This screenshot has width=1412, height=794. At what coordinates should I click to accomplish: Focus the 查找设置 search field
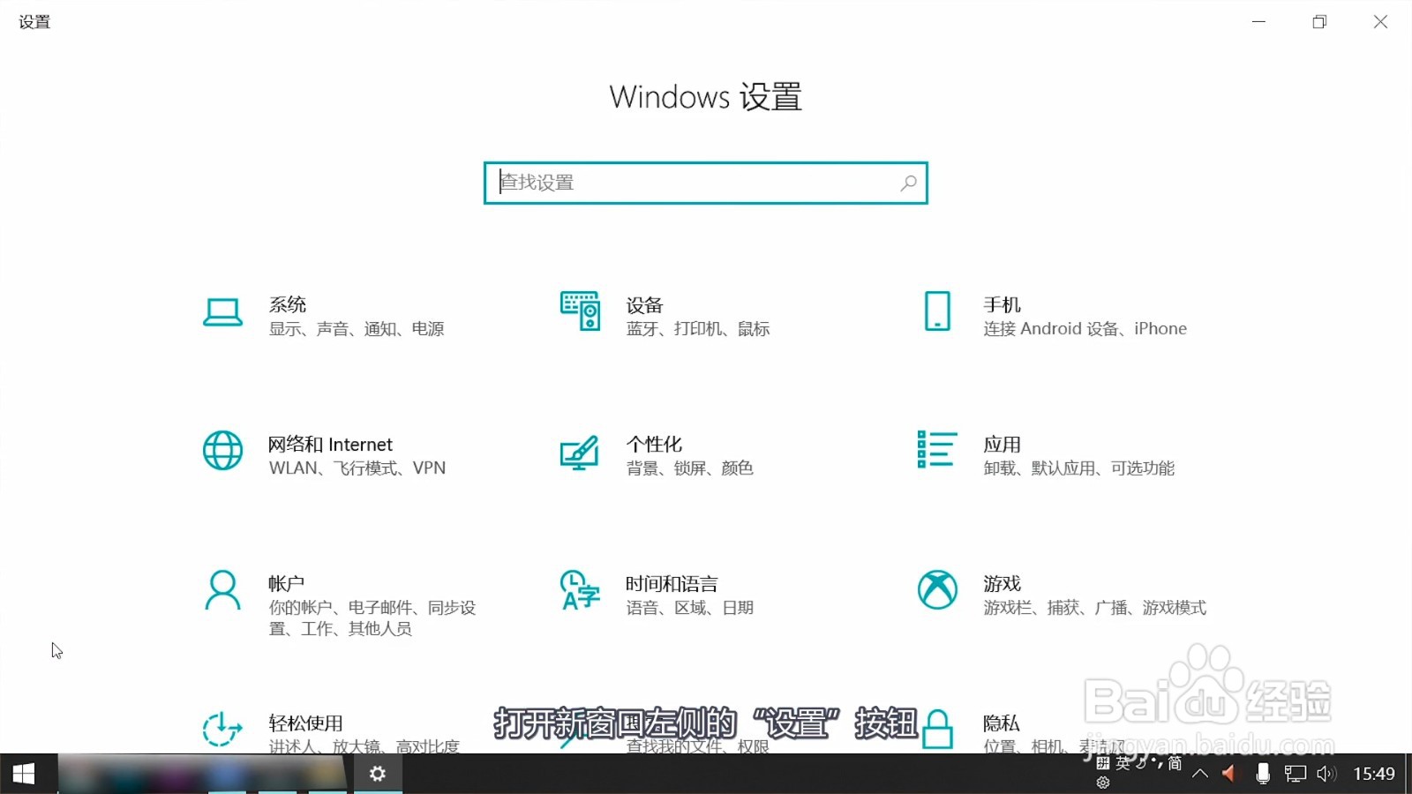coord(706,183)
